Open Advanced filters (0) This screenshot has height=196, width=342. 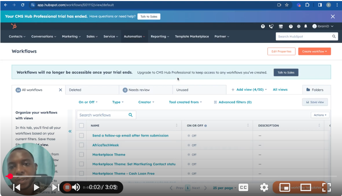tap(233, 102)
